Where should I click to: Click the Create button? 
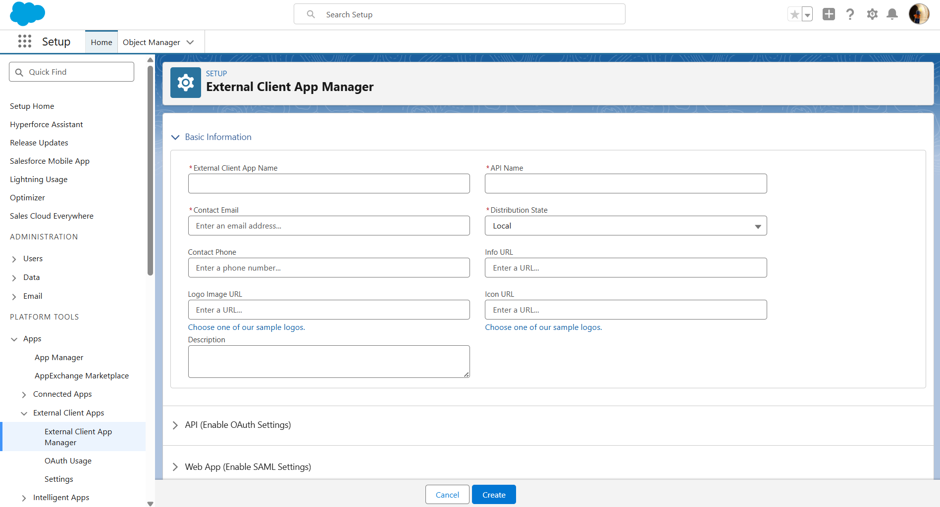coord(493,494)
